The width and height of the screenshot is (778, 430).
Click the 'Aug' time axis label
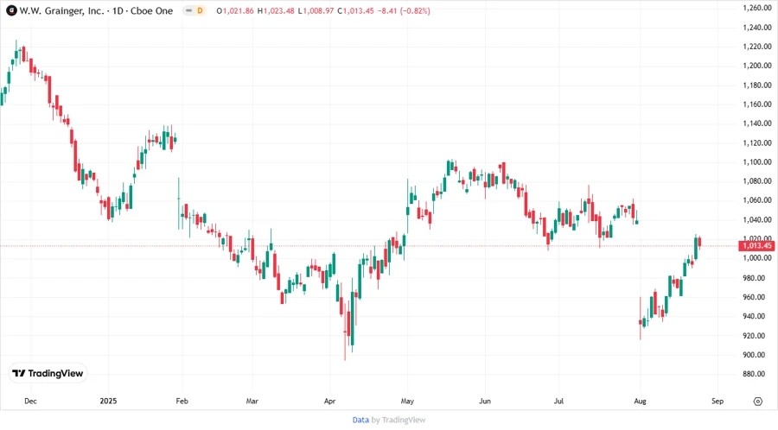click(x=640, y=401)
